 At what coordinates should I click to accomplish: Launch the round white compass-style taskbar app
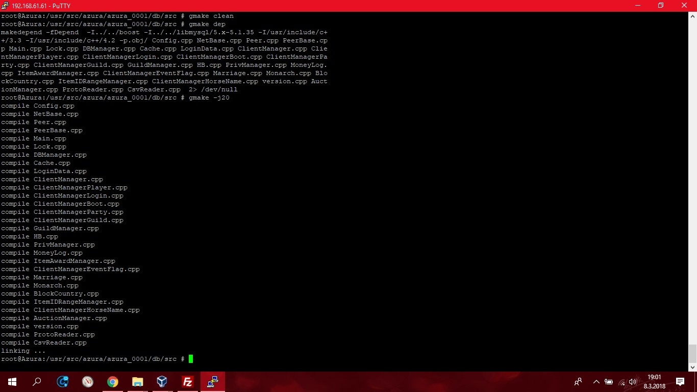[88, 382]
